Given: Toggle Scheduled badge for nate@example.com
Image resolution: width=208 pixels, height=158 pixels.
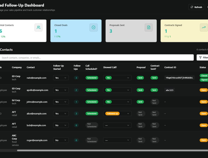Looking at the screenshot, I should click(92, 78).
